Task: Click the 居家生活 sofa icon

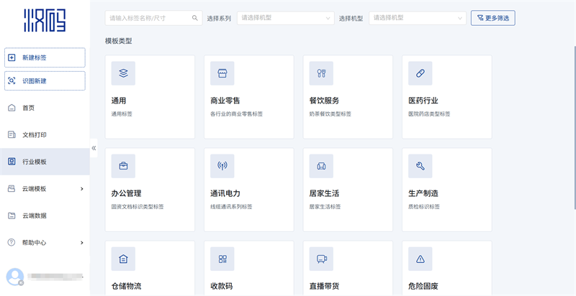Action: point(321,166)
